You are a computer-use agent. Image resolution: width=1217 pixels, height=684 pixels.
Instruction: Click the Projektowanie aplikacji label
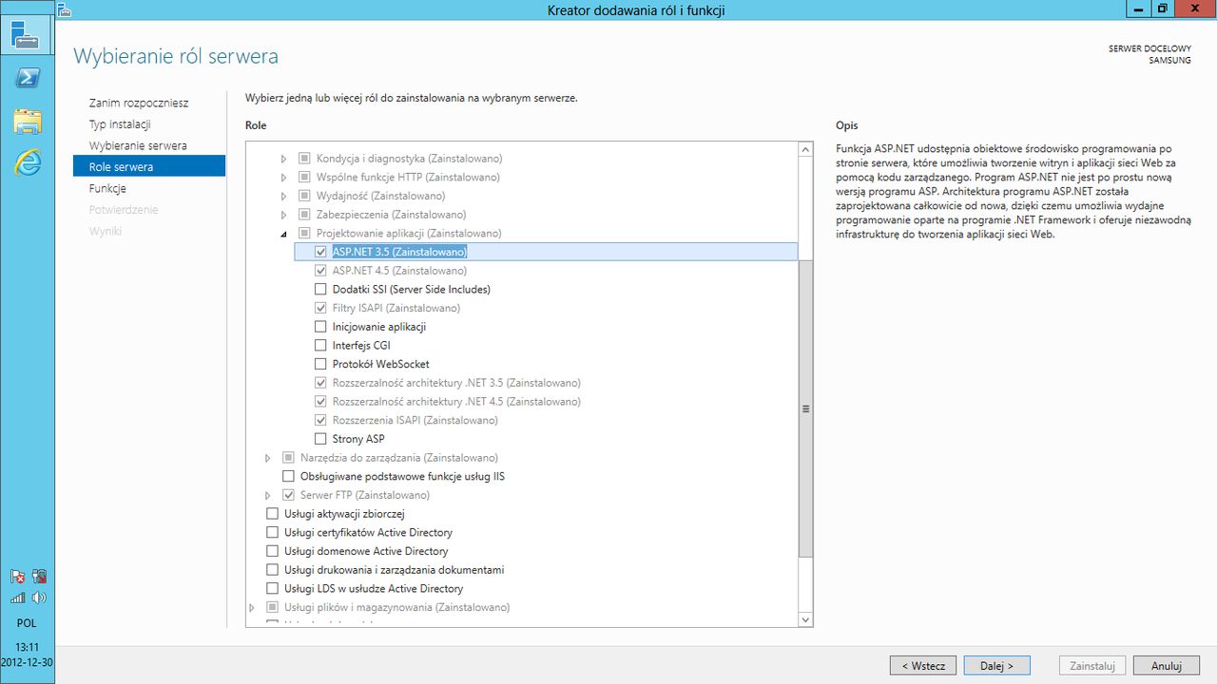coord(409,233)
